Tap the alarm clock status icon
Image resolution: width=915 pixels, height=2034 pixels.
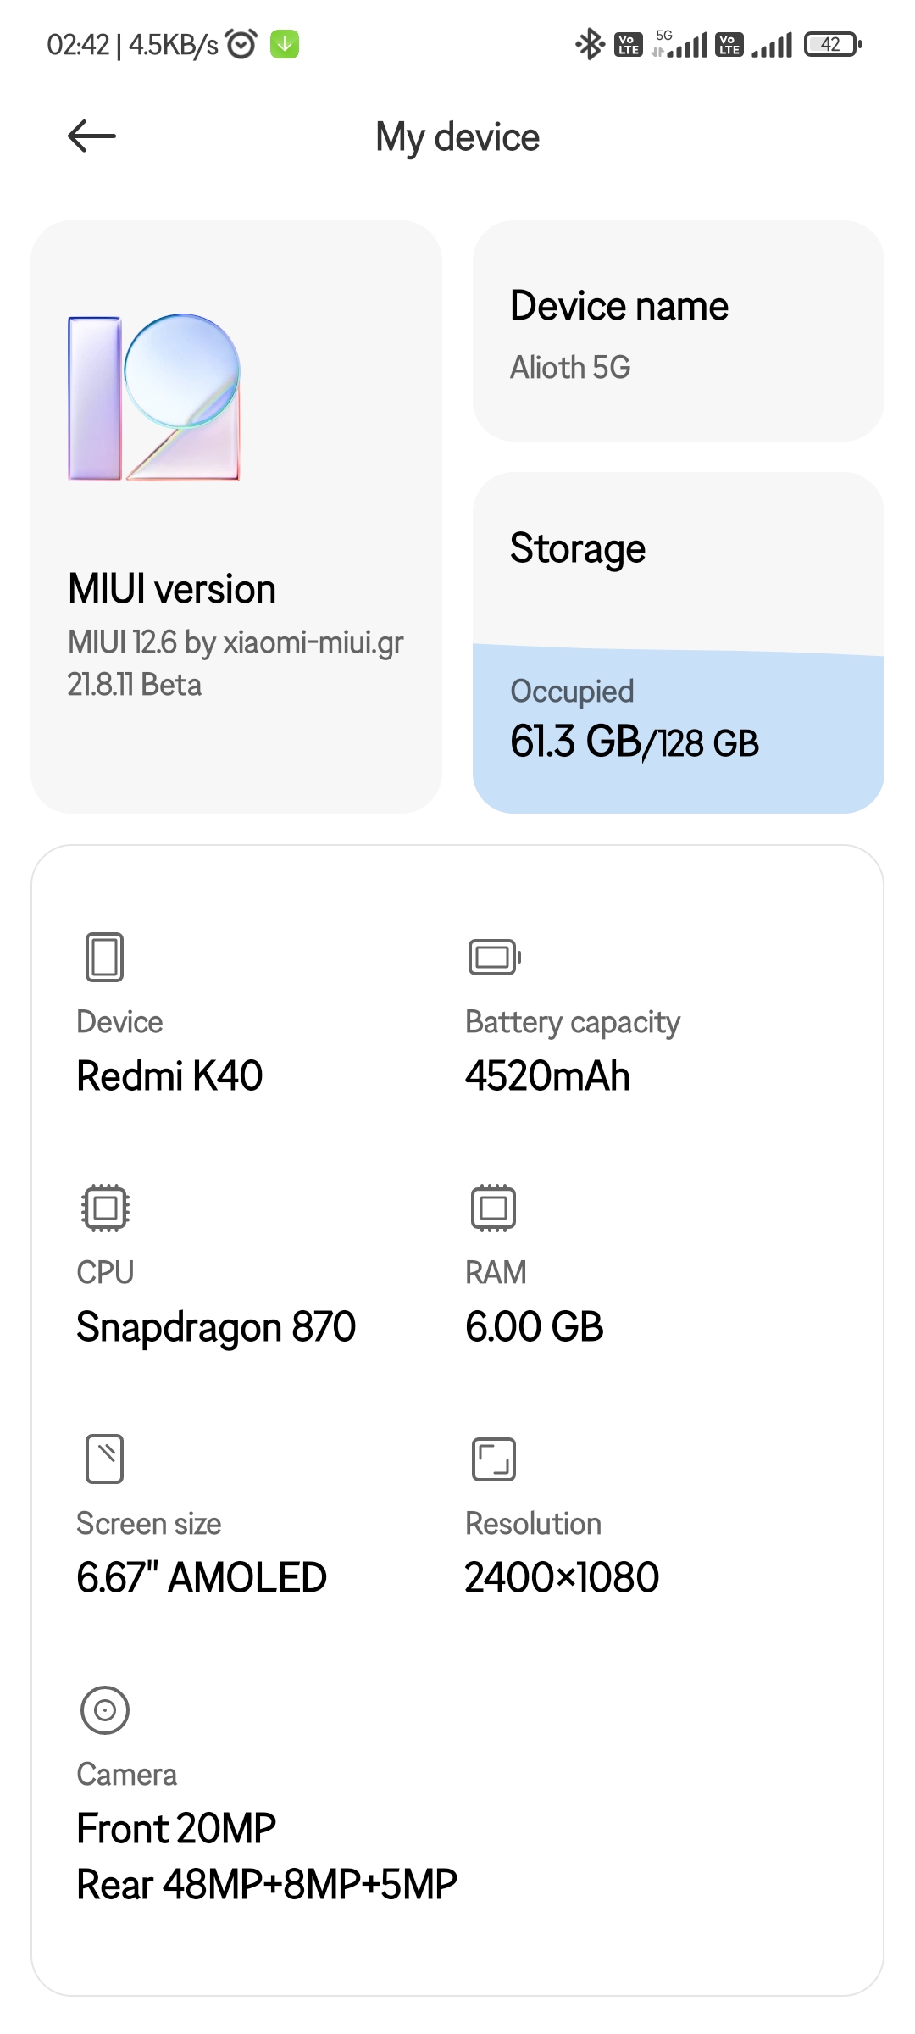click(x=241, y=44)
